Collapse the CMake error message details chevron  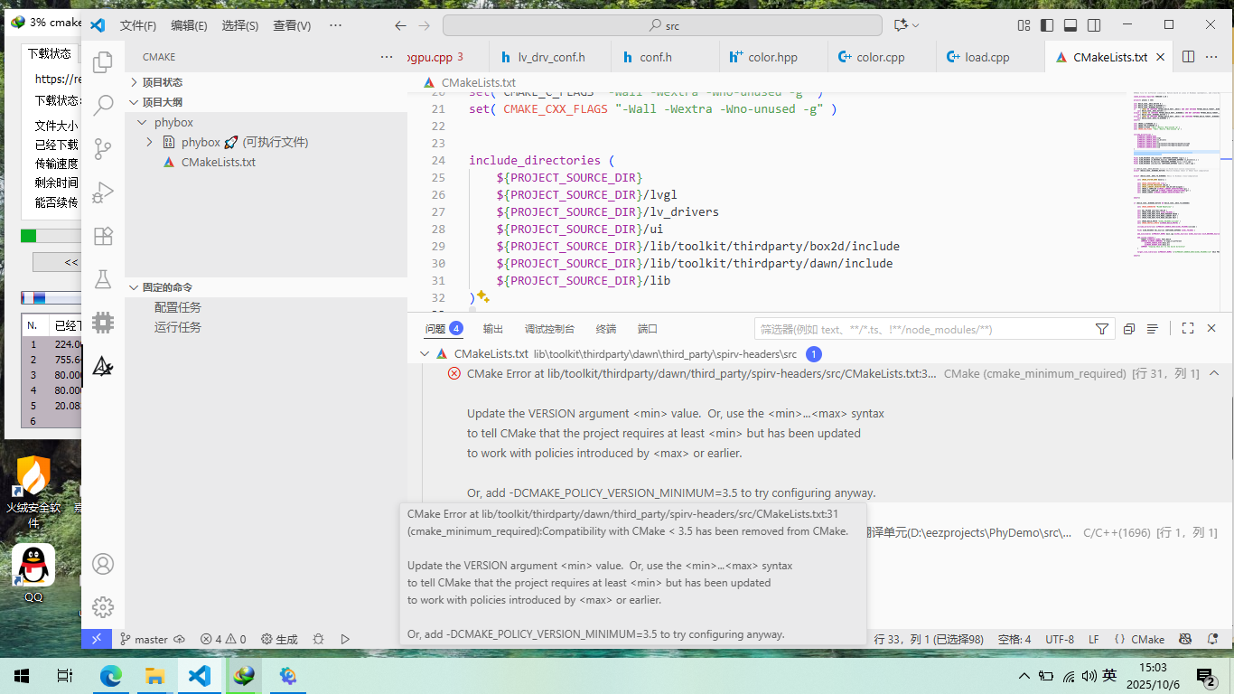(x=1214, y=373)
